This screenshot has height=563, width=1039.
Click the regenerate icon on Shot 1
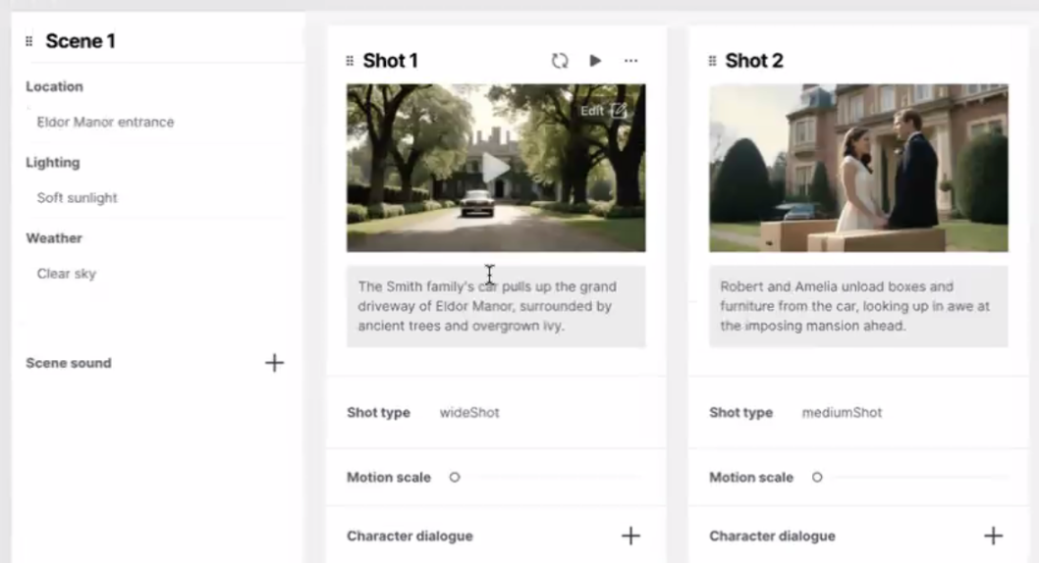pos(560,61)
